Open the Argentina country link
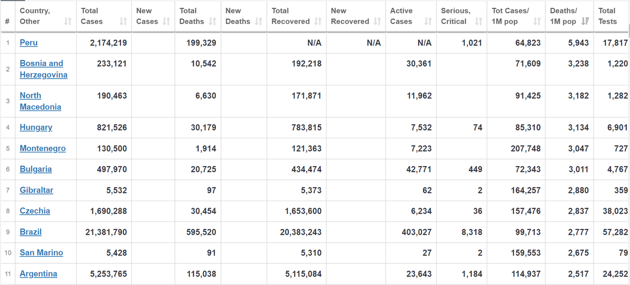The image size is (630, 285). [x=38, y=274]
